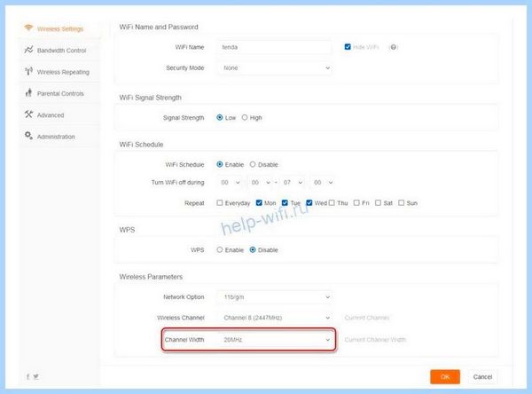This screenshot has width=532, height=394.
Task: Open the WiFi off start hour dropdown
Action: (x=230, y=183)
